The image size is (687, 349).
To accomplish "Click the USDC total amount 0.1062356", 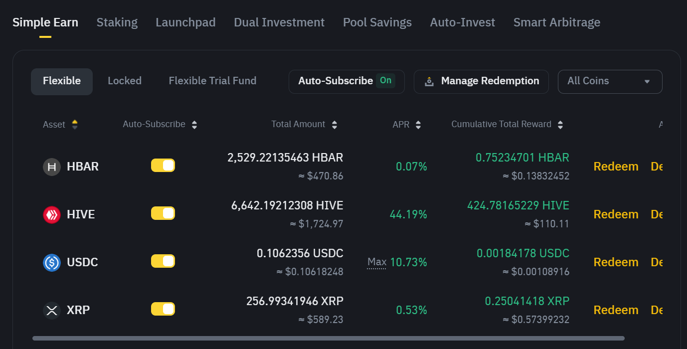I will click(300, 253).
